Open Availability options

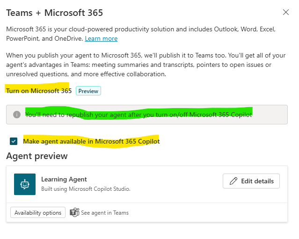click(x=38, y=212)
